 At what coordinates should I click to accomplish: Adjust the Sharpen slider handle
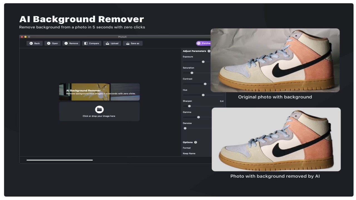189,106
